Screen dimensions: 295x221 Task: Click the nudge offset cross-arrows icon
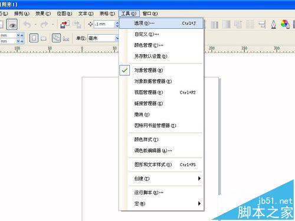pyautogui.click(x=90, y=24)
